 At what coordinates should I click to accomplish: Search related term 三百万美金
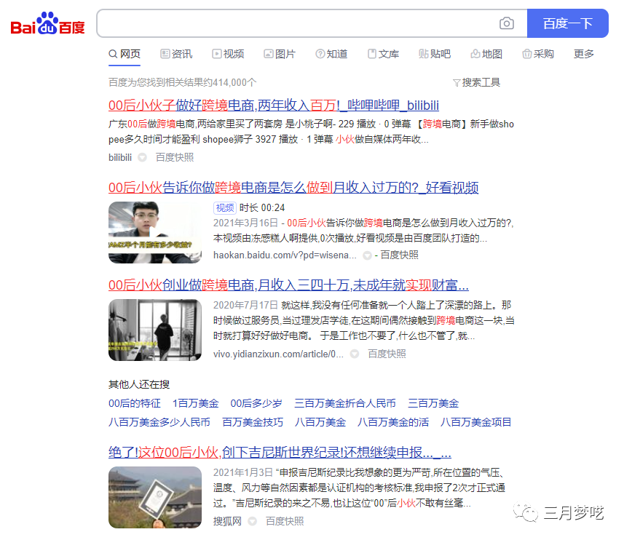(x=433, y=404)
